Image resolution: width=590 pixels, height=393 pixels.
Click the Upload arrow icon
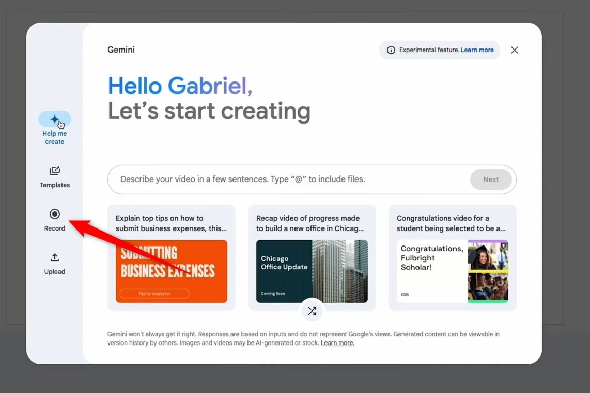pos(55,257)
